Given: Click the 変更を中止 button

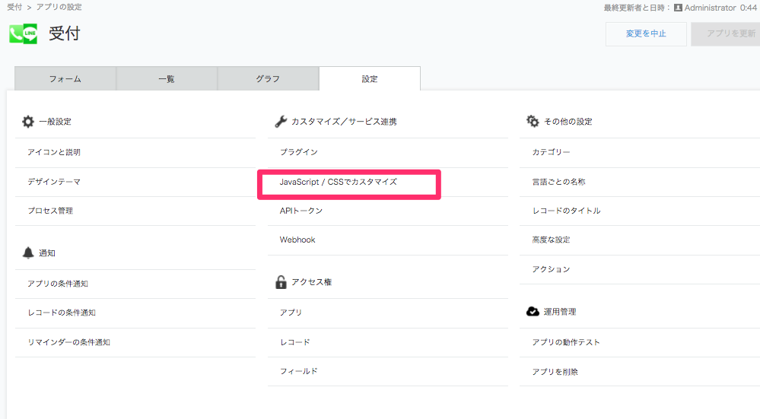Looking at the screenshot, I should 646,34.
